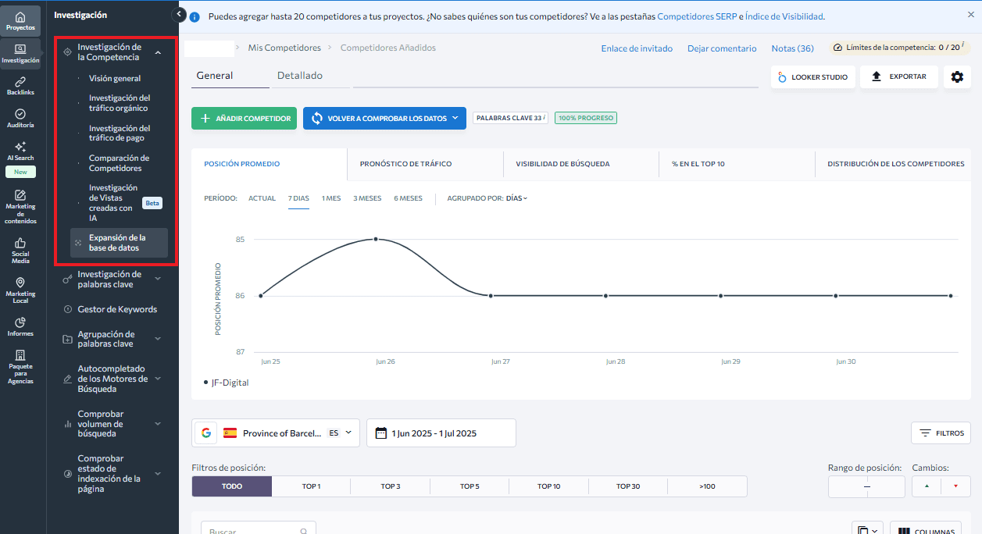982x534 pixels.
Task: Open Marketing Local section icon
Action: click(20, 290)
